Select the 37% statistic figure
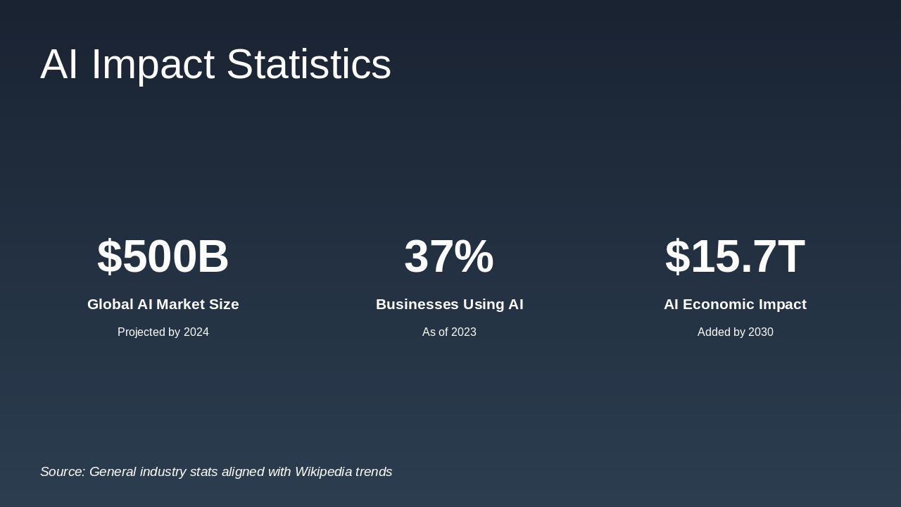Screen dimensions: 901x507 [x=449, y=256]
